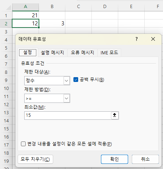Click inside the 최소값 input field containing 15
This screenshot has height=169, width=163.
(68, 115)
